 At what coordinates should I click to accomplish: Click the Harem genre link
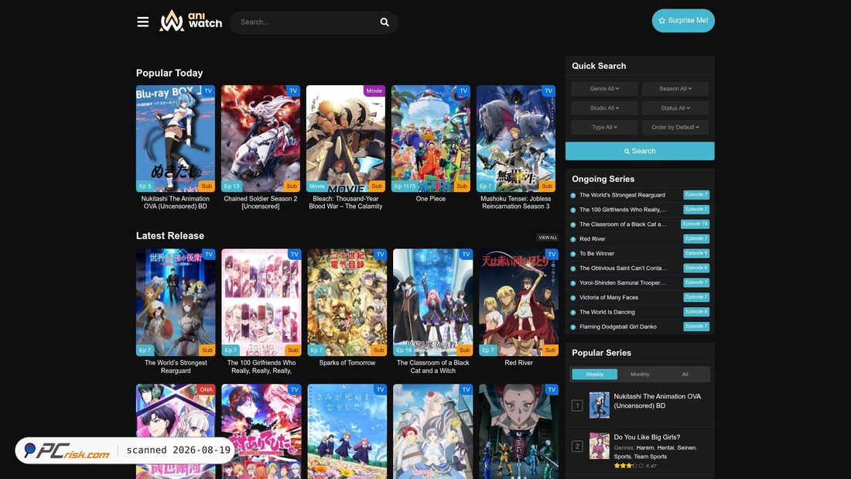(x=644, y=448)
